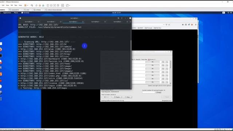Click the Pocket save icon in Firefox
Screen dimensions: 233x131
[x=166, y=25]
